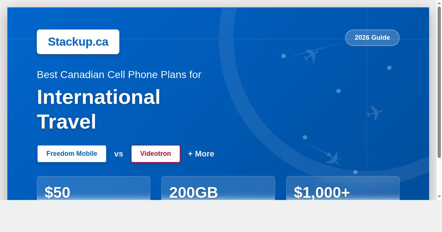Click the 2026 Guide badge
442x232 pixels.
pyautogui.click(x=372, y=38)
